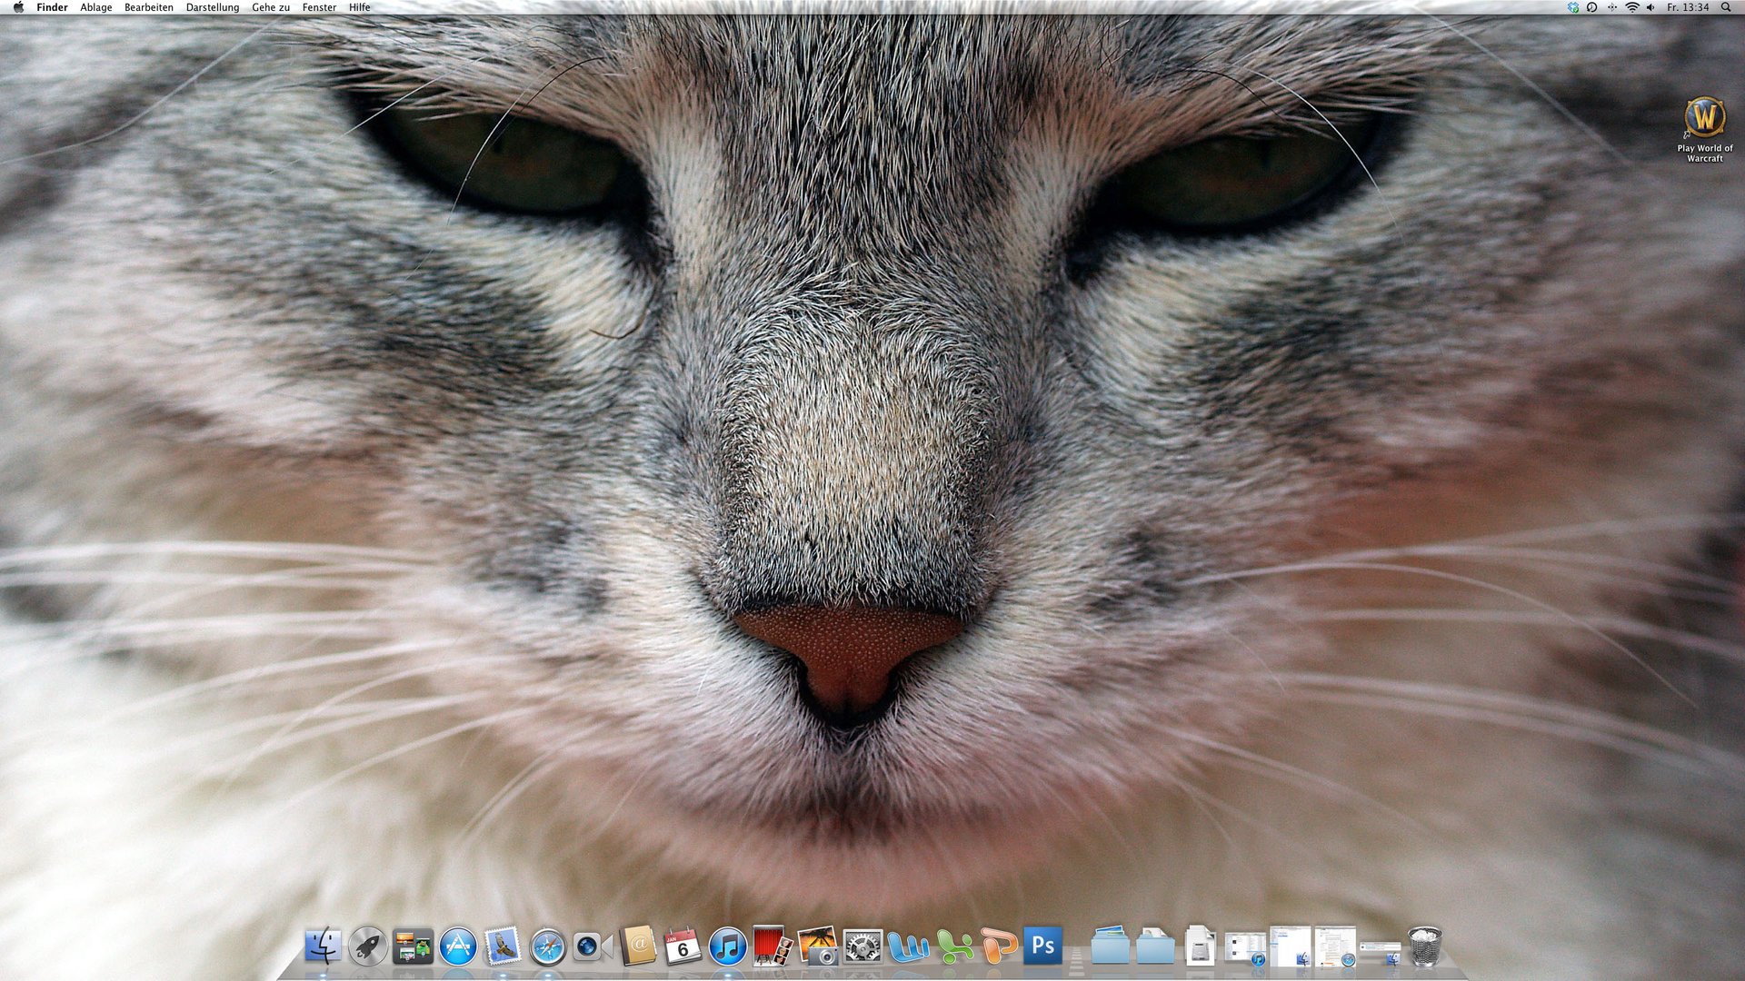Open the document stack icon in Dock
Screen dimensions: 1745x981
point(1200,946)
